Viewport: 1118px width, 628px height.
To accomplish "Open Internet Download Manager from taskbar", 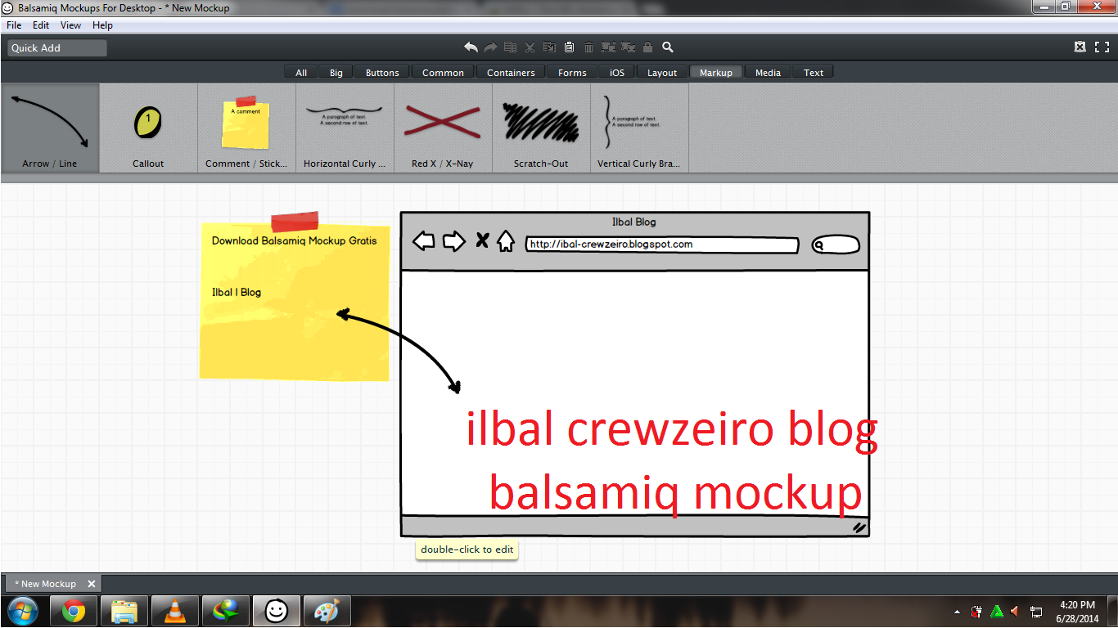I will [226, 611].
